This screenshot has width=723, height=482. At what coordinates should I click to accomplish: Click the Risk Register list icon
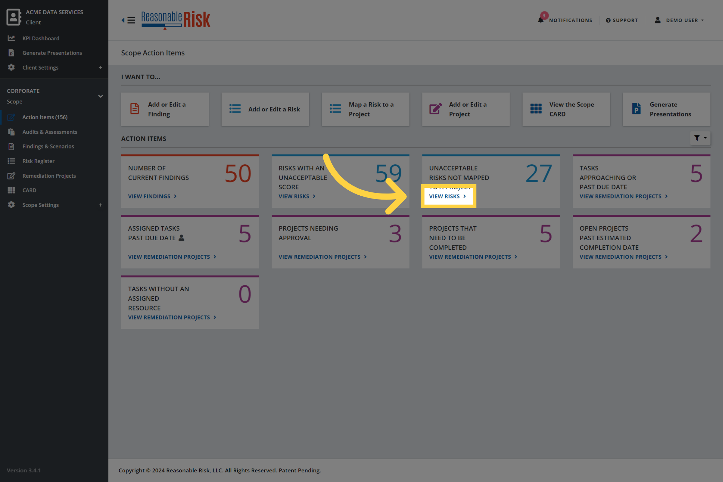(11, 161)
